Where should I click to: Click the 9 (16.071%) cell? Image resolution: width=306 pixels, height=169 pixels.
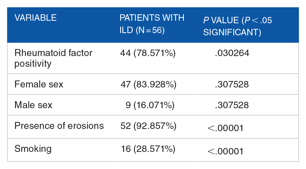(x=150, y=105)
